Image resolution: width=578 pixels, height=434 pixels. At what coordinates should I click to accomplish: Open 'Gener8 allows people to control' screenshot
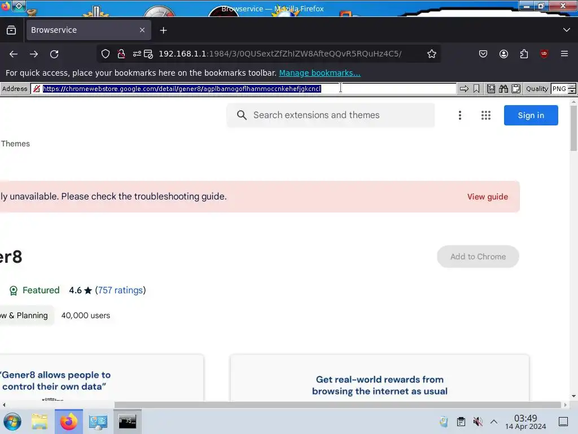pos(102,378)
